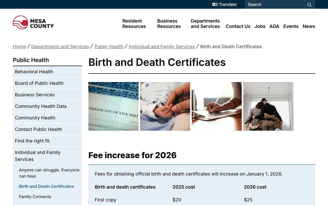
Task: Click the Mesa County logo
Action: [33, 23]
